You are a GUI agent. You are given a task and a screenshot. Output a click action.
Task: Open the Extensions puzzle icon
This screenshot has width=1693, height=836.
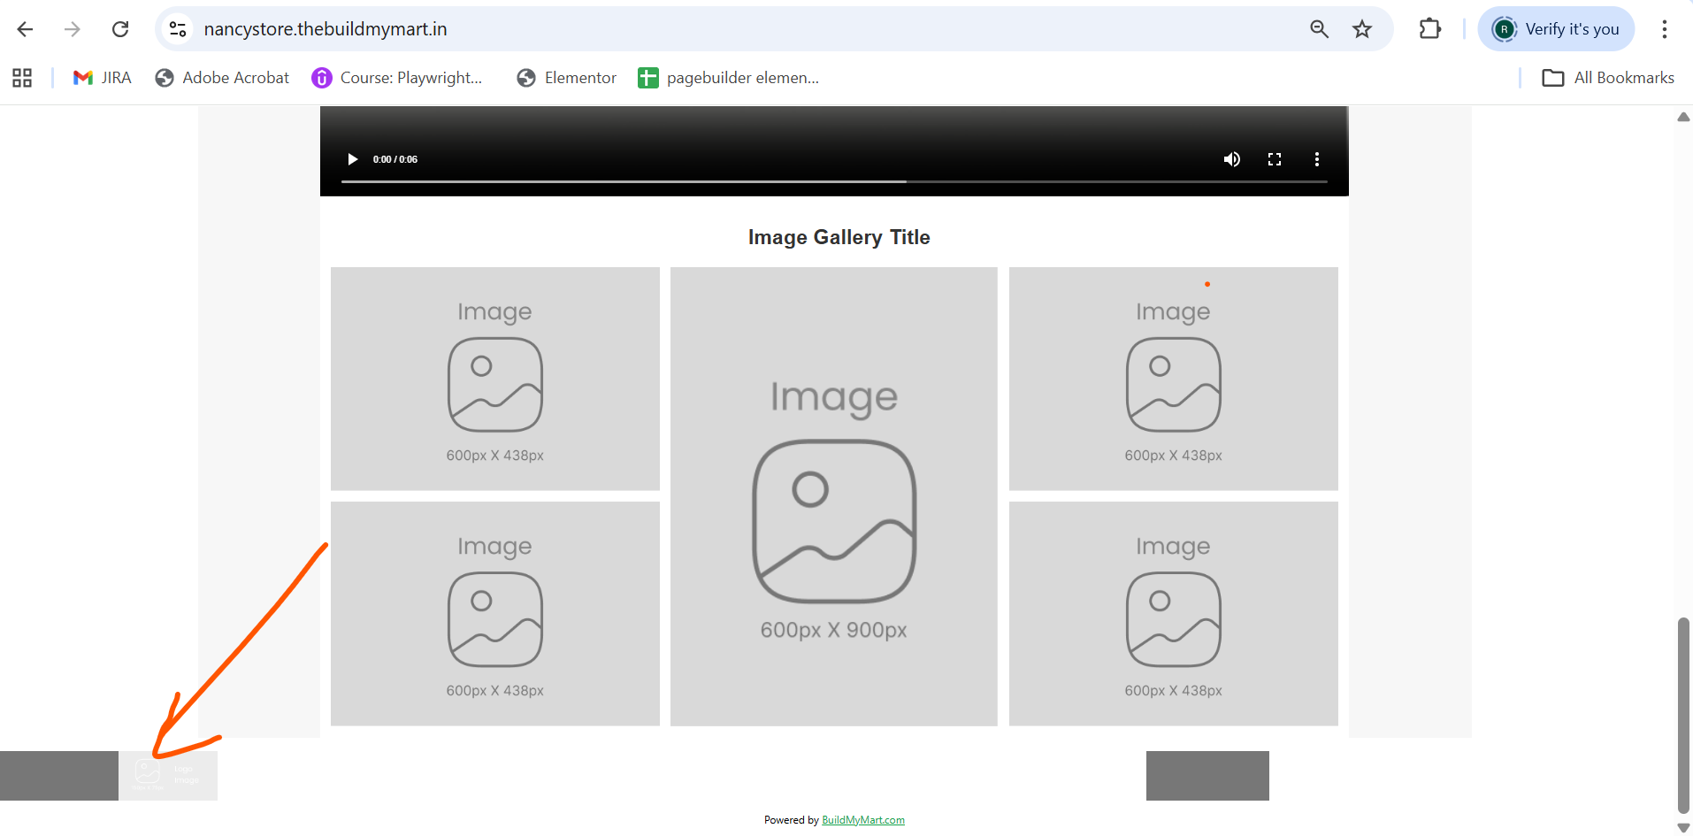[1429, 29]
